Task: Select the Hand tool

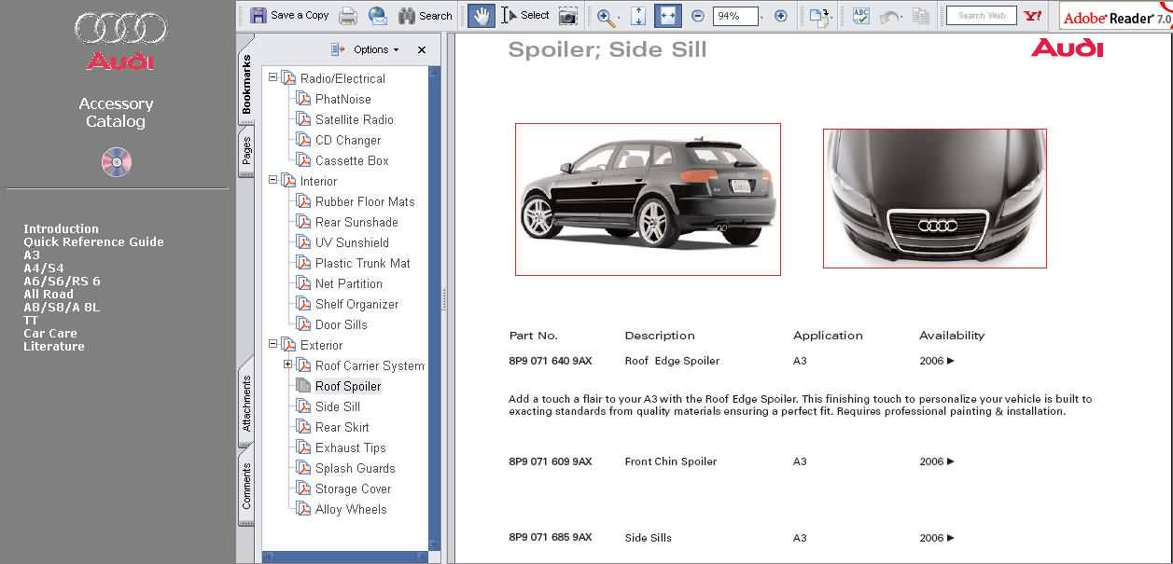Action: pos(481,16)
